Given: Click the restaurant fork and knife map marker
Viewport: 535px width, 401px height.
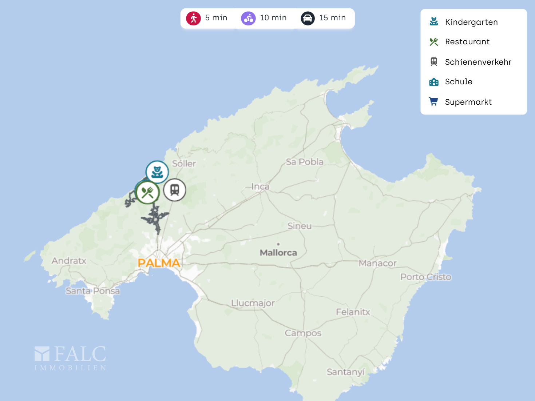Looking at the screenshot, I should point(147,192).
